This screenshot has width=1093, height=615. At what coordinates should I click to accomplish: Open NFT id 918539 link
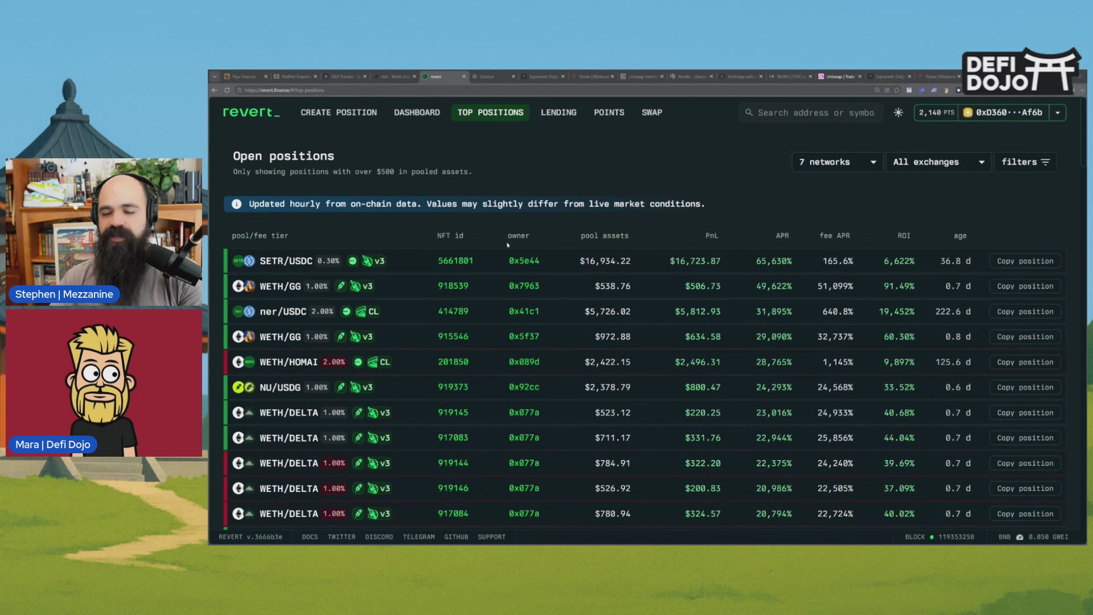pos(453,286)
